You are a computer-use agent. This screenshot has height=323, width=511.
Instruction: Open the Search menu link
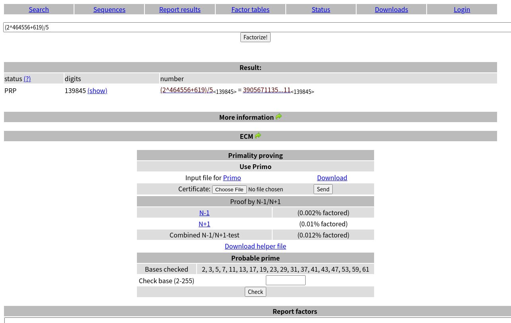click(x=39, y=9)
